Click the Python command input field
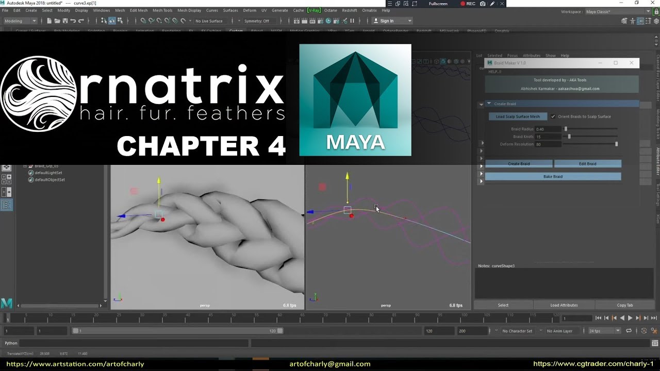Image resolution: width=660 pixels, height=371 pixels. (134, 343)
